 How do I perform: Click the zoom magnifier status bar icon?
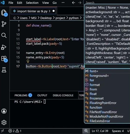coord(86,131)
